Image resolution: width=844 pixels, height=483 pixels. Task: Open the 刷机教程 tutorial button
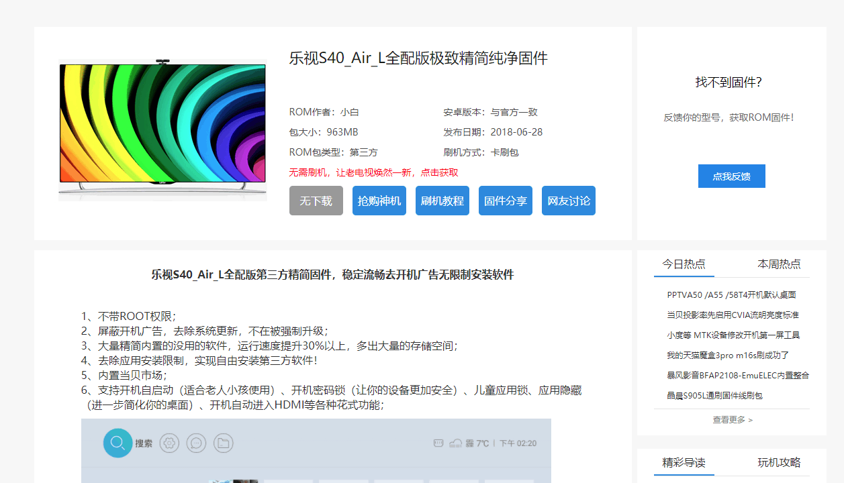[x=442, y=201]
